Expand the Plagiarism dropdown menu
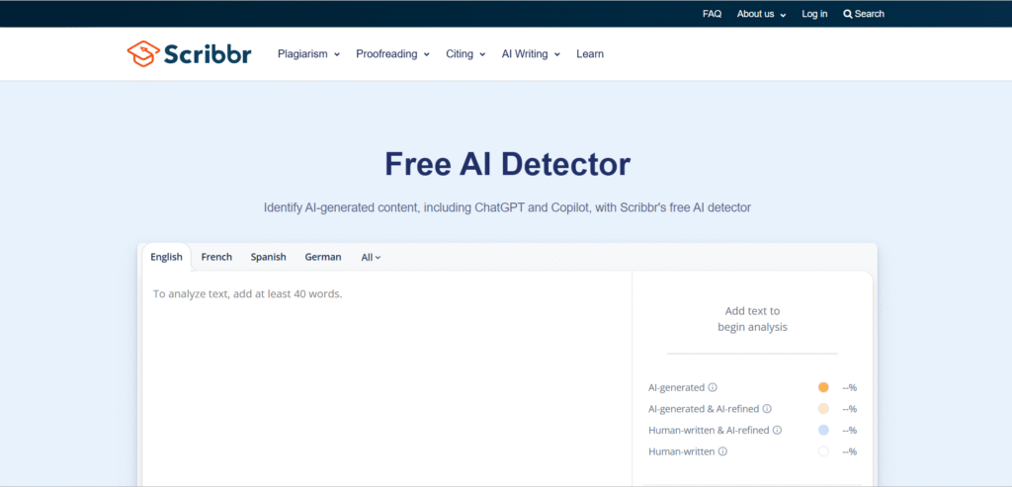This screenshot has height=487, width=1012. tap(308, 54)
